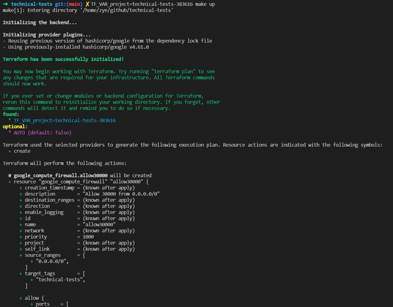Click the "0.0.0.0/0" source range entry
This screenshot has height=307, width=393.
[52, 261]
